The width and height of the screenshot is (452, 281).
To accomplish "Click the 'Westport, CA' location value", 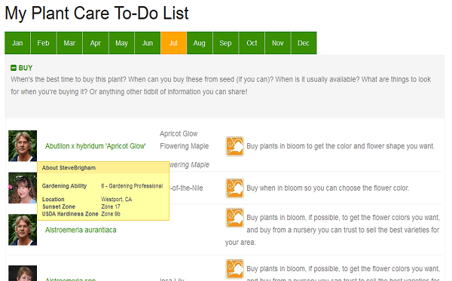I will coord(117,199).
